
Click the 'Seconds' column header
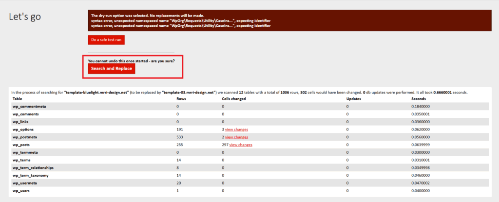[x=419, y=99]
